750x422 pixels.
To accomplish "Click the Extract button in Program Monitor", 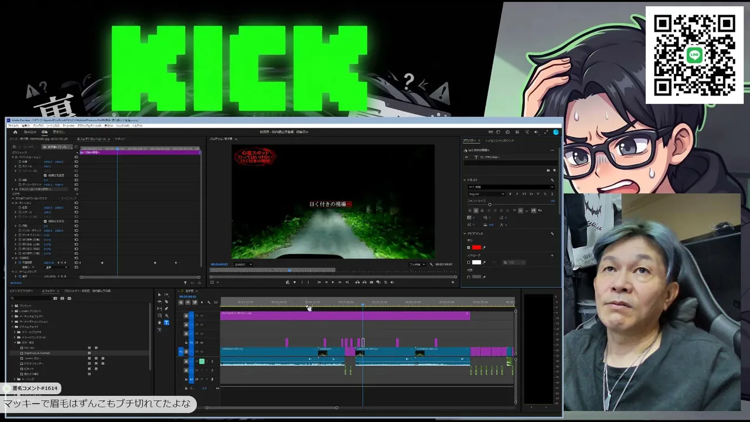I will pos(364,282).
